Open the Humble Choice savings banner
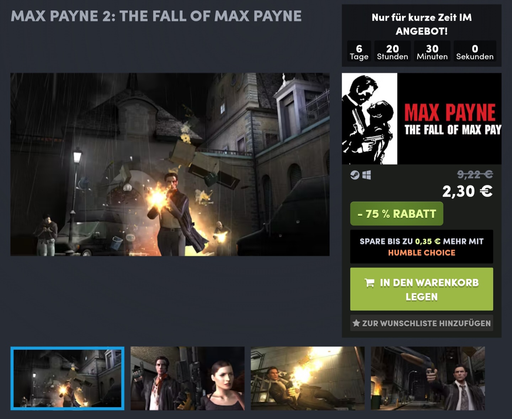The image size is (512, 419). pos(422,247)
